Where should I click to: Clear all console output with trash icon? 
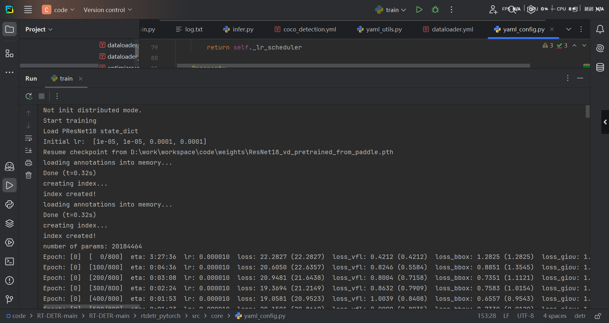tap(29, 175)
